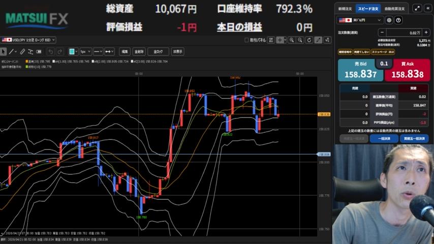Click the greyed 売建玉一括決済 button
The image size is (434, 244).
click(354, 138)
